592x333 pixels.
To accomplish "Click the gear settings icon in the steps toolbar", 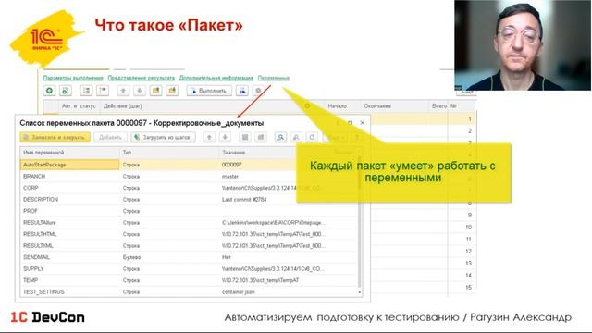I will (x=258, y=91).
